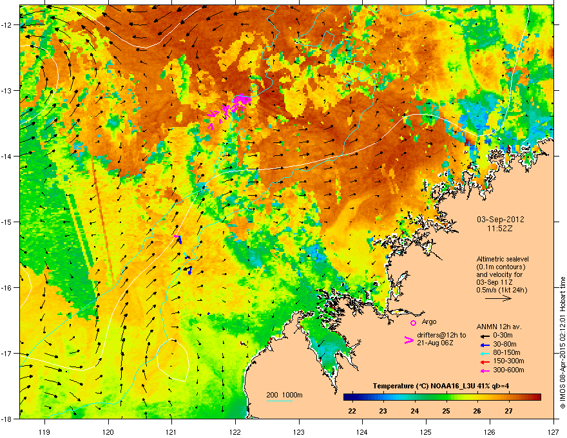This screenshot has height=438, width=567.
Task: Click the '21-Aug 06Z' drifter date text
Action: [x=435, y=343]
